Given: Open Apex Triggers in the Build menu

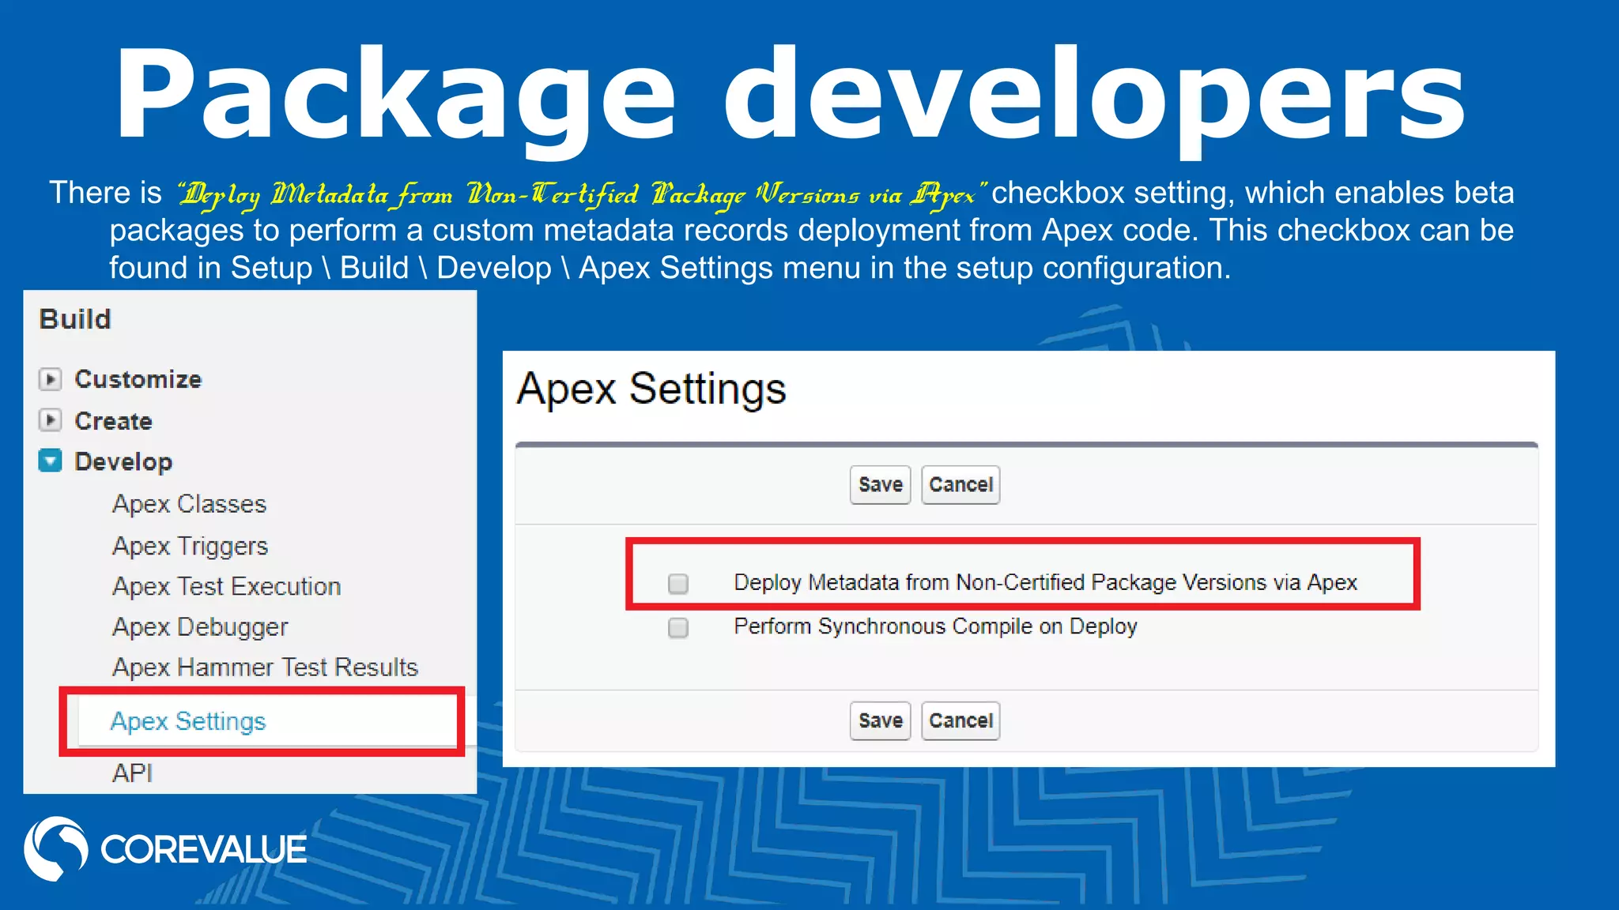Looking at the screenshot, I should tap(191, 546).
